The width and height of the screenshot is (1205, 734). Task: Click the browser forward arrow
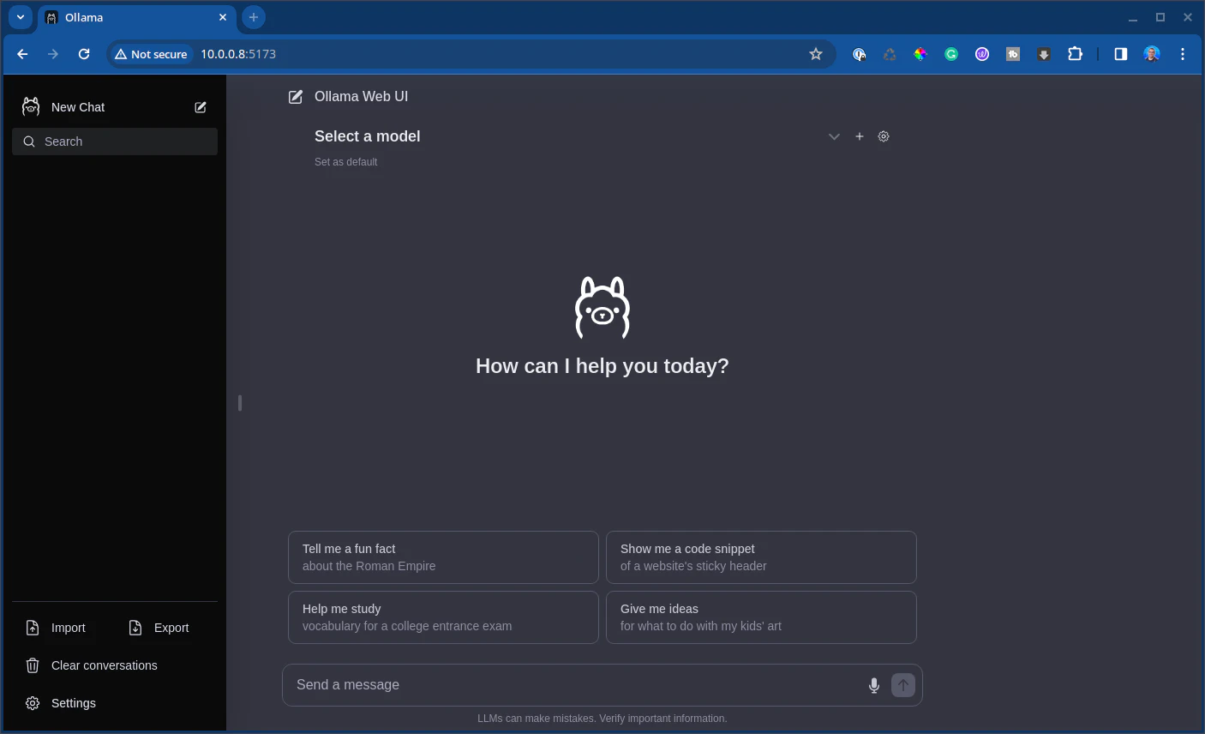[53, 54]
